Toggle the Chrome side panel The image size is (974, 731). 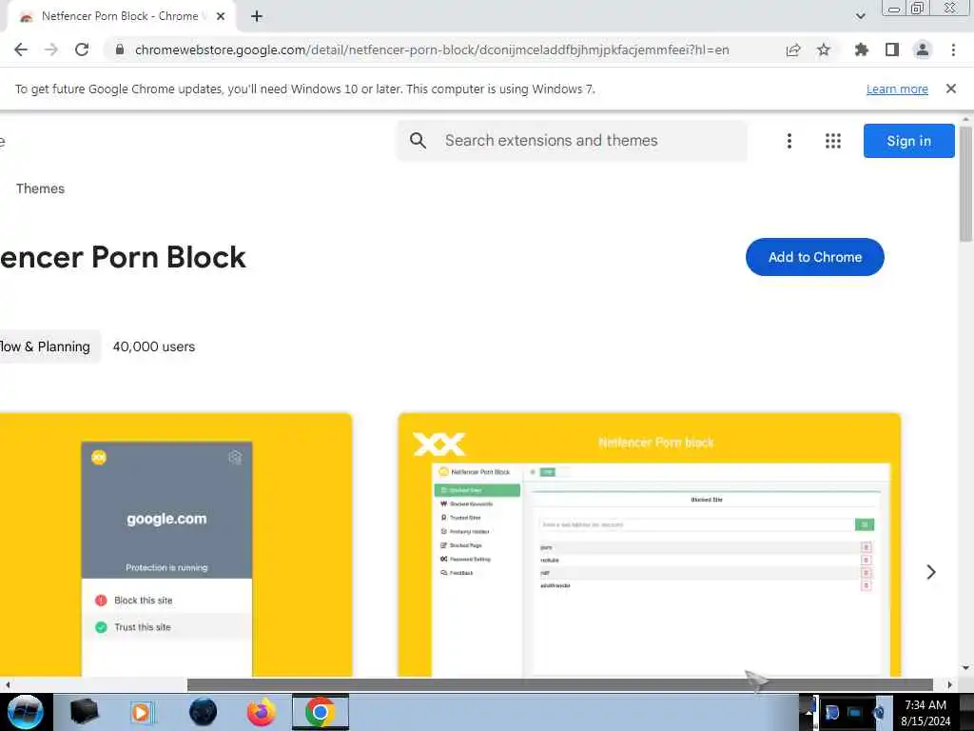click(x=892, y=49)
